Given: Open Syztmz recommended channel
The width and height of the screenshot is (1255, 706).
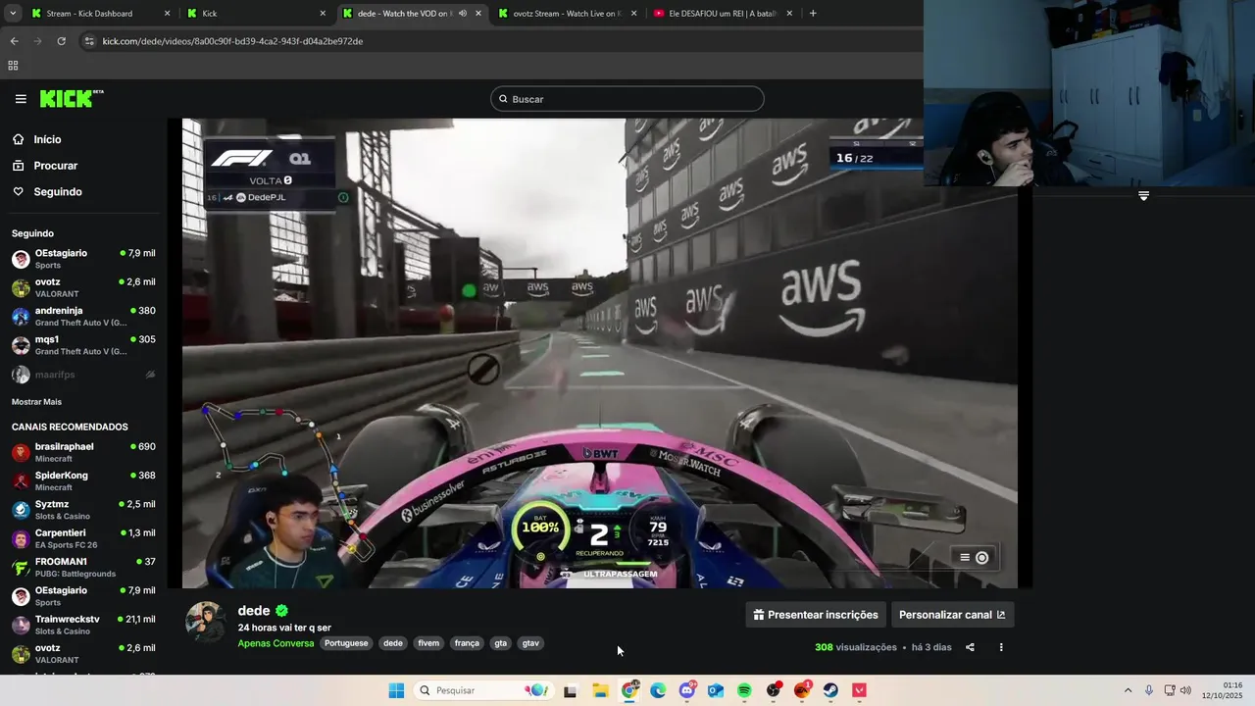Looking at the screenshot, I should (x=83, y=510).
